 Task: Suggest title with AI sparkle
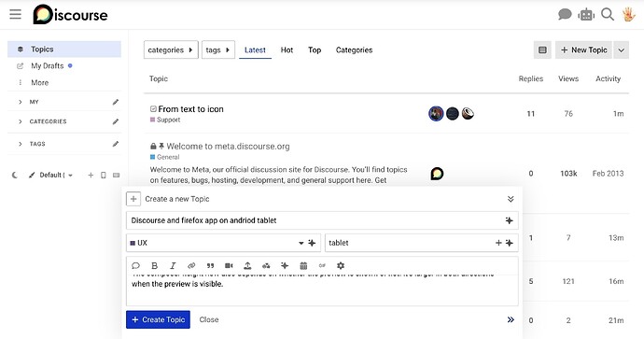coord(510,220)
